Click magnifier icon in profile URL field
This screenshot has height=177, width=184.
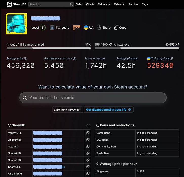(x=25, y=98)
